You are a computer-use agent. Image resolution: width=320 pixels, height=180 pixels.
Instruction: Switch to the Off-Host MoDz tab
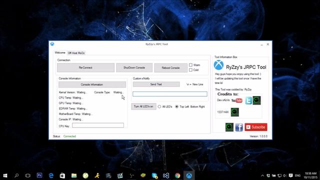pyautogui.click(x=76, y=53)
